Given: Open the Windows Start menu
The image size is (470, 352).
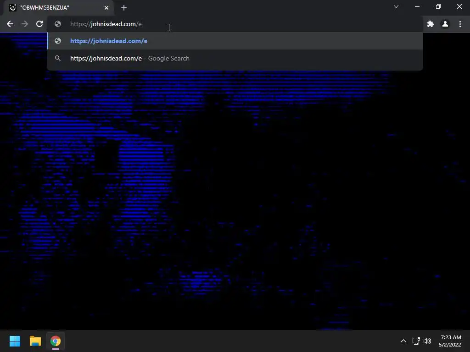Looking at the screenshot, I should click(15, 341).
